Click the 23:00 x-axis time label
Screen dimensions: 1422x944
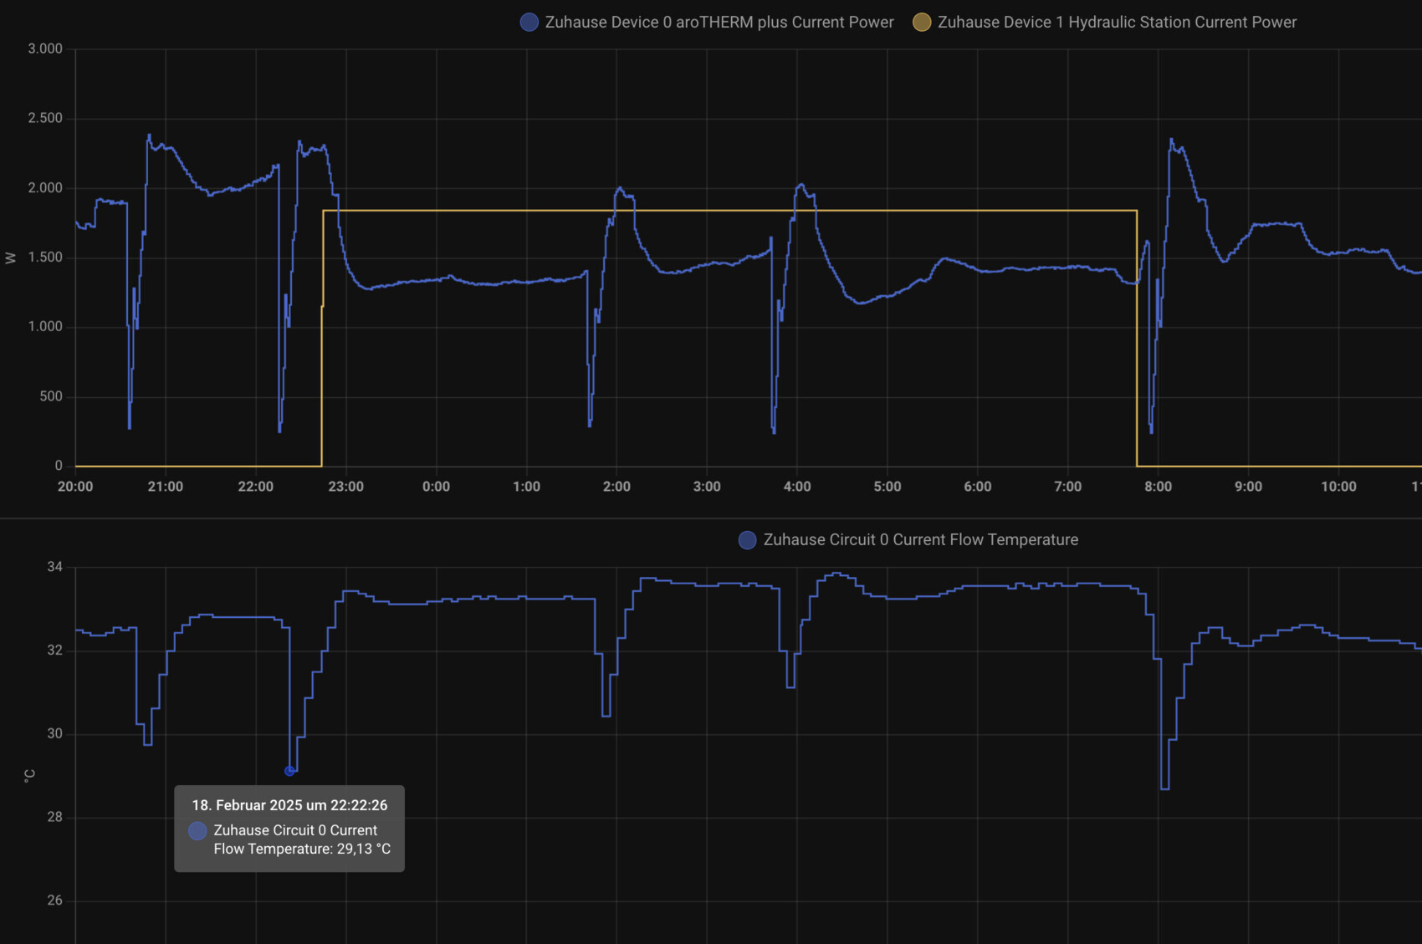tap(345, 487)
